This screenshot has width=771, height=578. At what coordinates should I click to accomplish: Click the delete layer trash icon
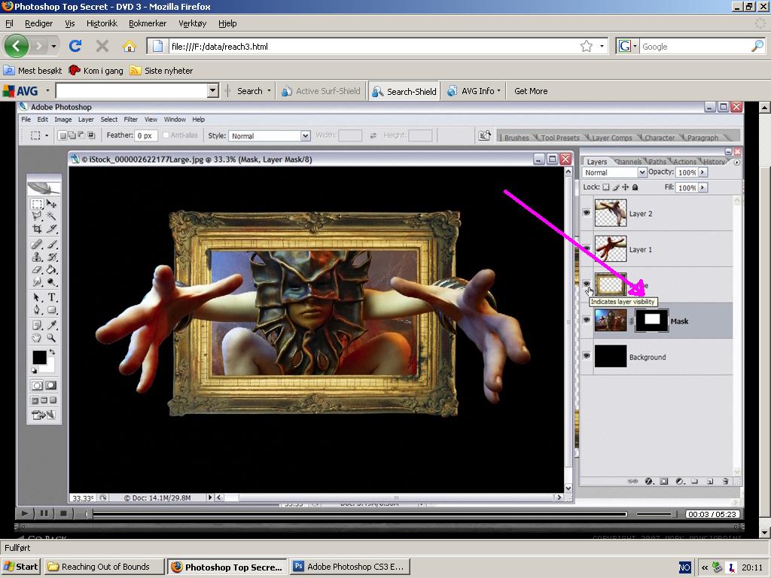point(725,481)
